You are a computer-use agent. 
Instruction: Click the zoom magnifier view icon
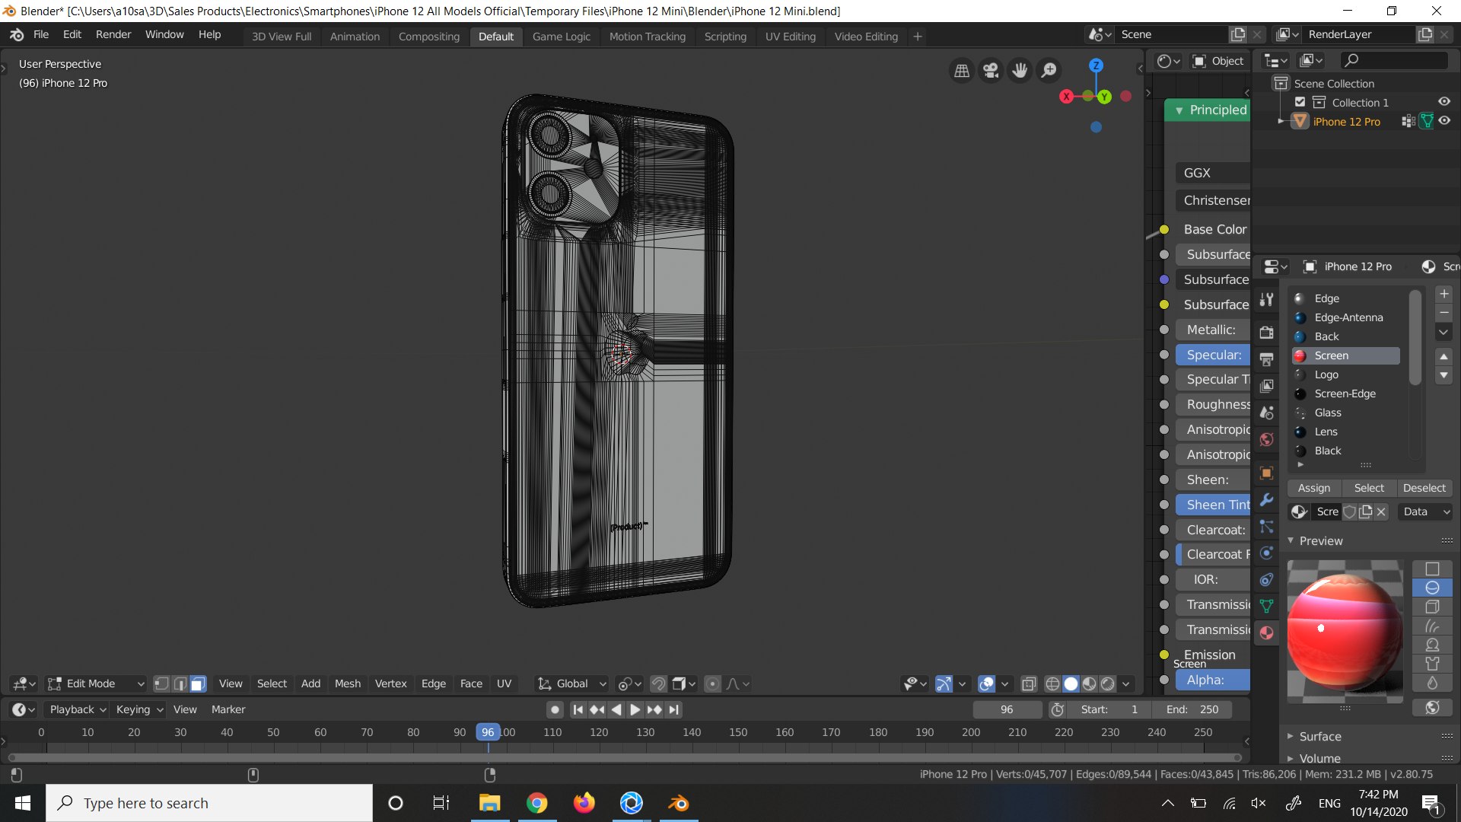click(1049, 71)
